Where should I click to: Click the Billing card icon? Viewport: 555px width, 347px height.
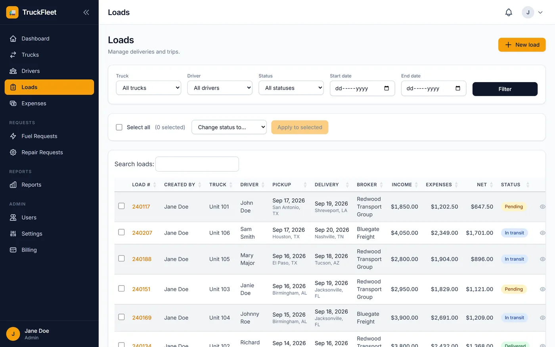coord(13,250)
